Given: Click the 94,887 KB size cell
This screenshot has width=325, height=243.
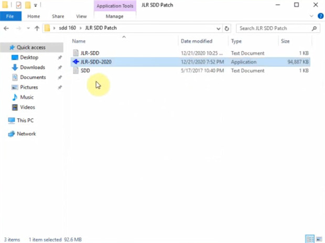Looking at the screenshot, I should tap(298, 62).
